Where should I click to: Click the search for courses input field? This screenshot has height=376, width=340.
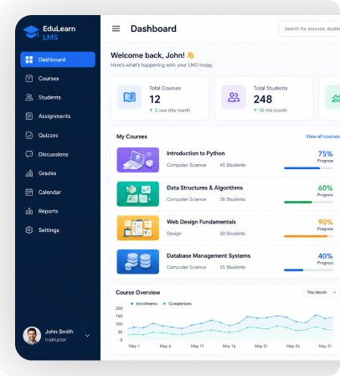tap(309, 28)
